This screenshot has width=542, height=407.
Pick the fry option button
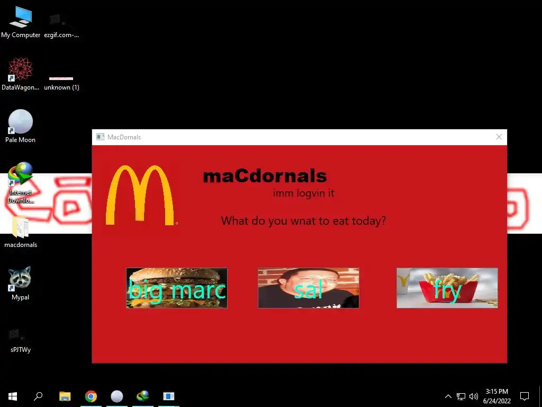(x=447, y=288)
